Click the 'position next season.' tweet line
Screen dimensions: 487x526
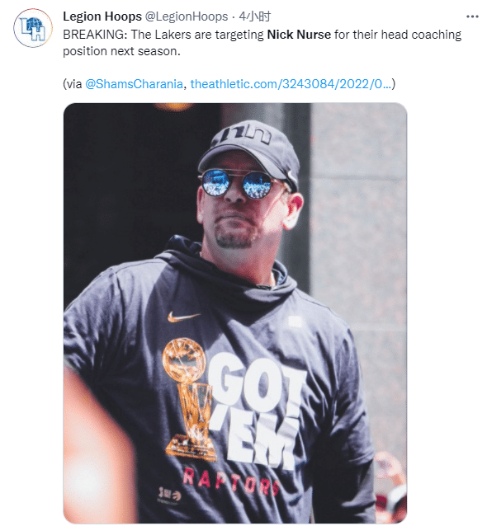pos(121,51)
